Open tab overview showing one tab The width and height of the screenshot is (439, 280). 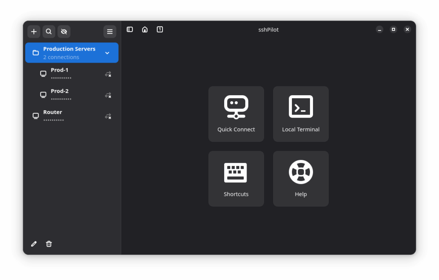point(160,29)
